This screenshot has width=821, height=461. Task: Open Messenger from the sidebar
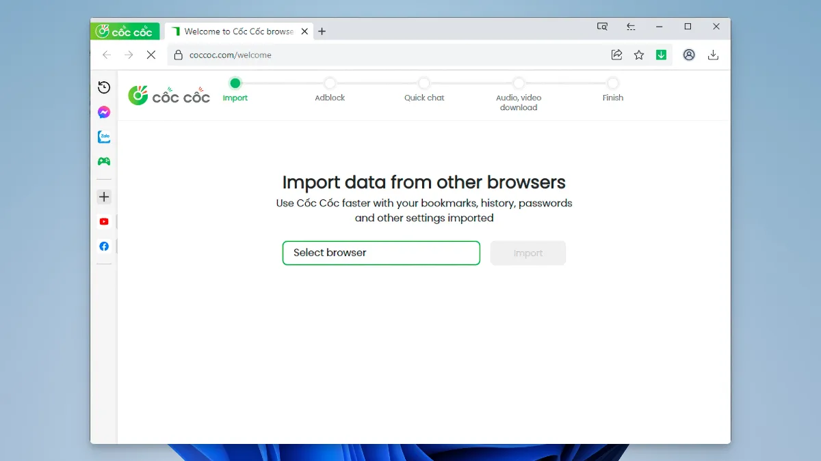click(104, 112)
